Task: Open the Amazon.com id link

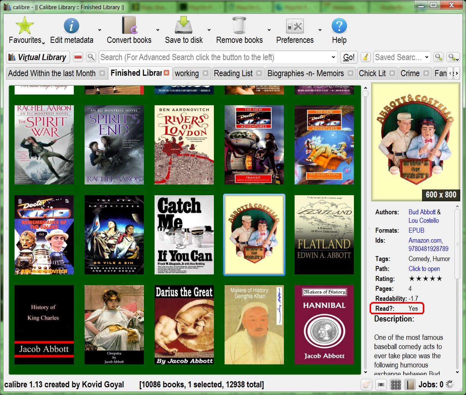Action: [x=425, y=240]
